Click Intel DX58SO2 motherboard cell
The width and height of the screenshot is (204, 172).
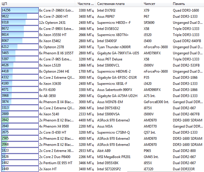tap(108, 29)
